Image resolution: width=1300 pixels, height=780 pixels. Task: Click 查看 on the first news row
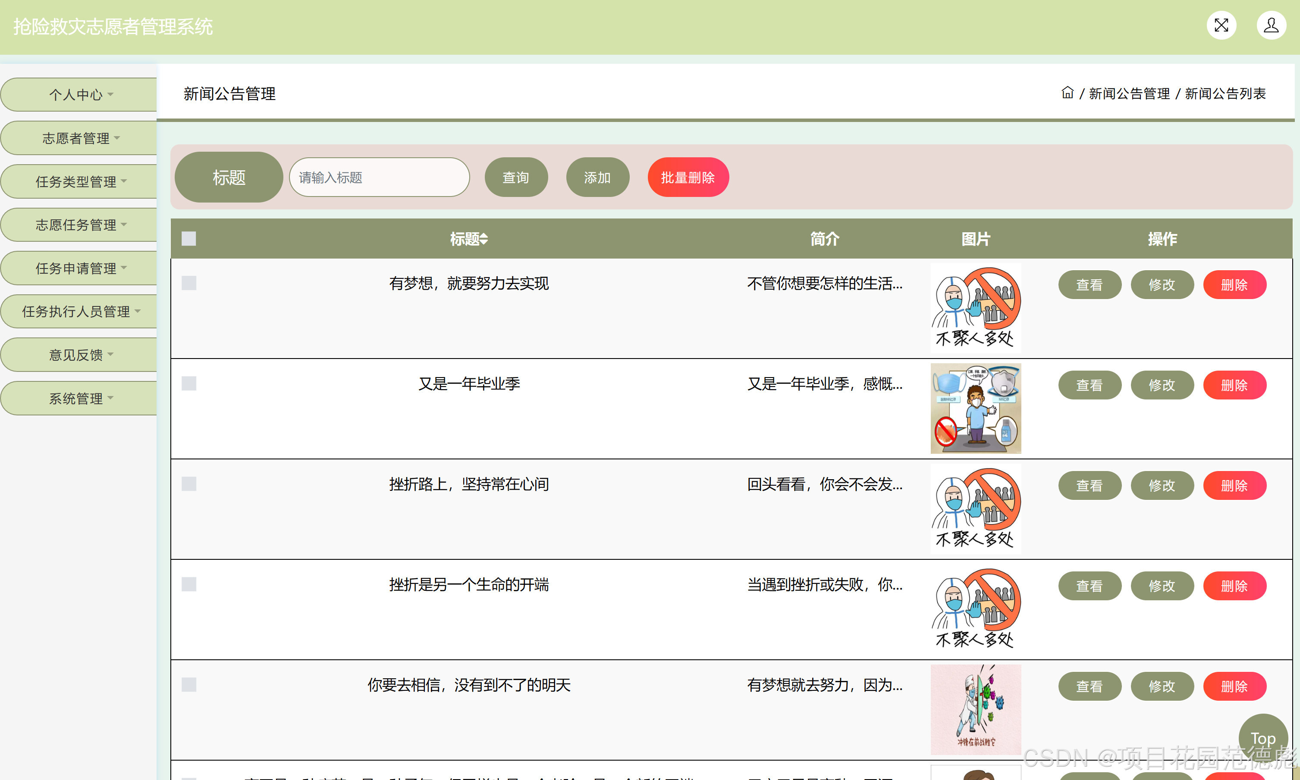1090,284
